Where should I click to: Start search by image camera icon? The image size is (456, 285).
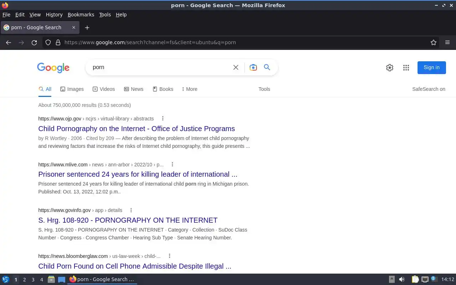[253, 67]
